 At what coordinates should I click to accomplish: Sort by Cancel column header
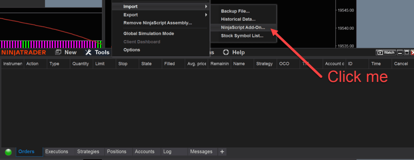[403, 64]
